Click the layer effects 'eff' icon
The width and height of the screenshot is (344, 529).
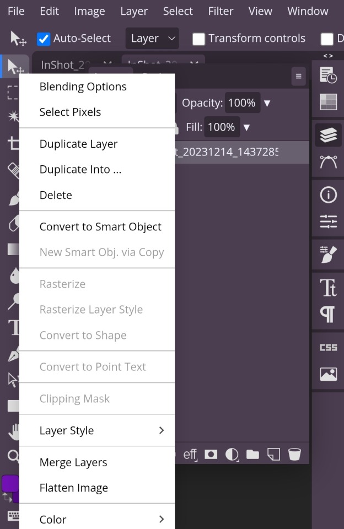[x=190, y=455]
